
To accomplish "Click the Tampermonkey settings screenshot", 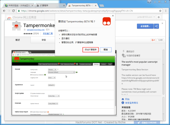I will (64, 83).
